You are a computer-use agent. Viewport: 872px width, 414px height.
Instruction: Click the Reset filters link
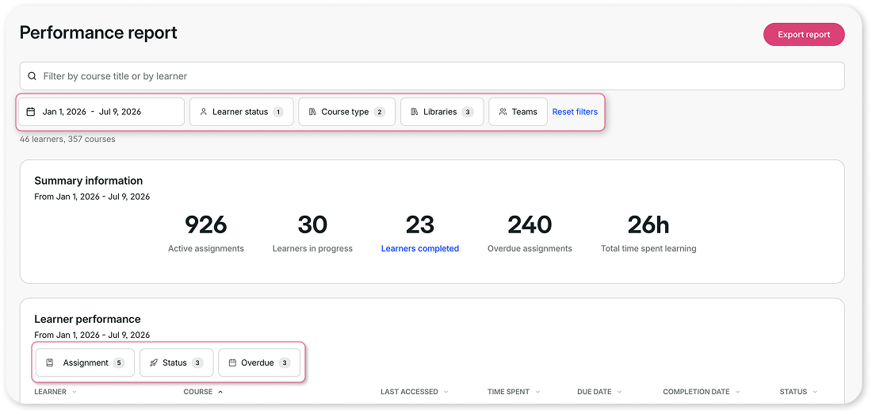(x=575, y=112)
